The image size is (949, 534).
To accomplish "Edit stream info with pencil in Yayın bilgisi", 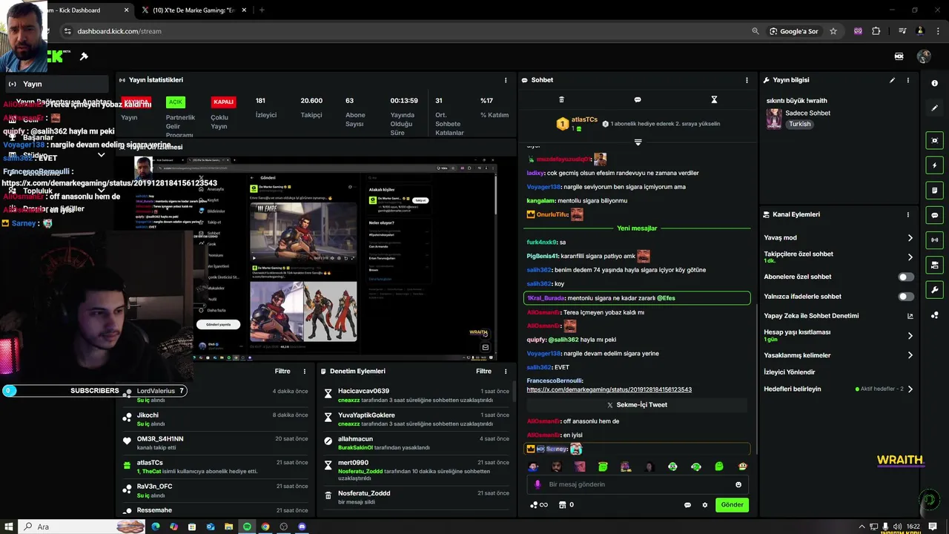I will point(892,80).
